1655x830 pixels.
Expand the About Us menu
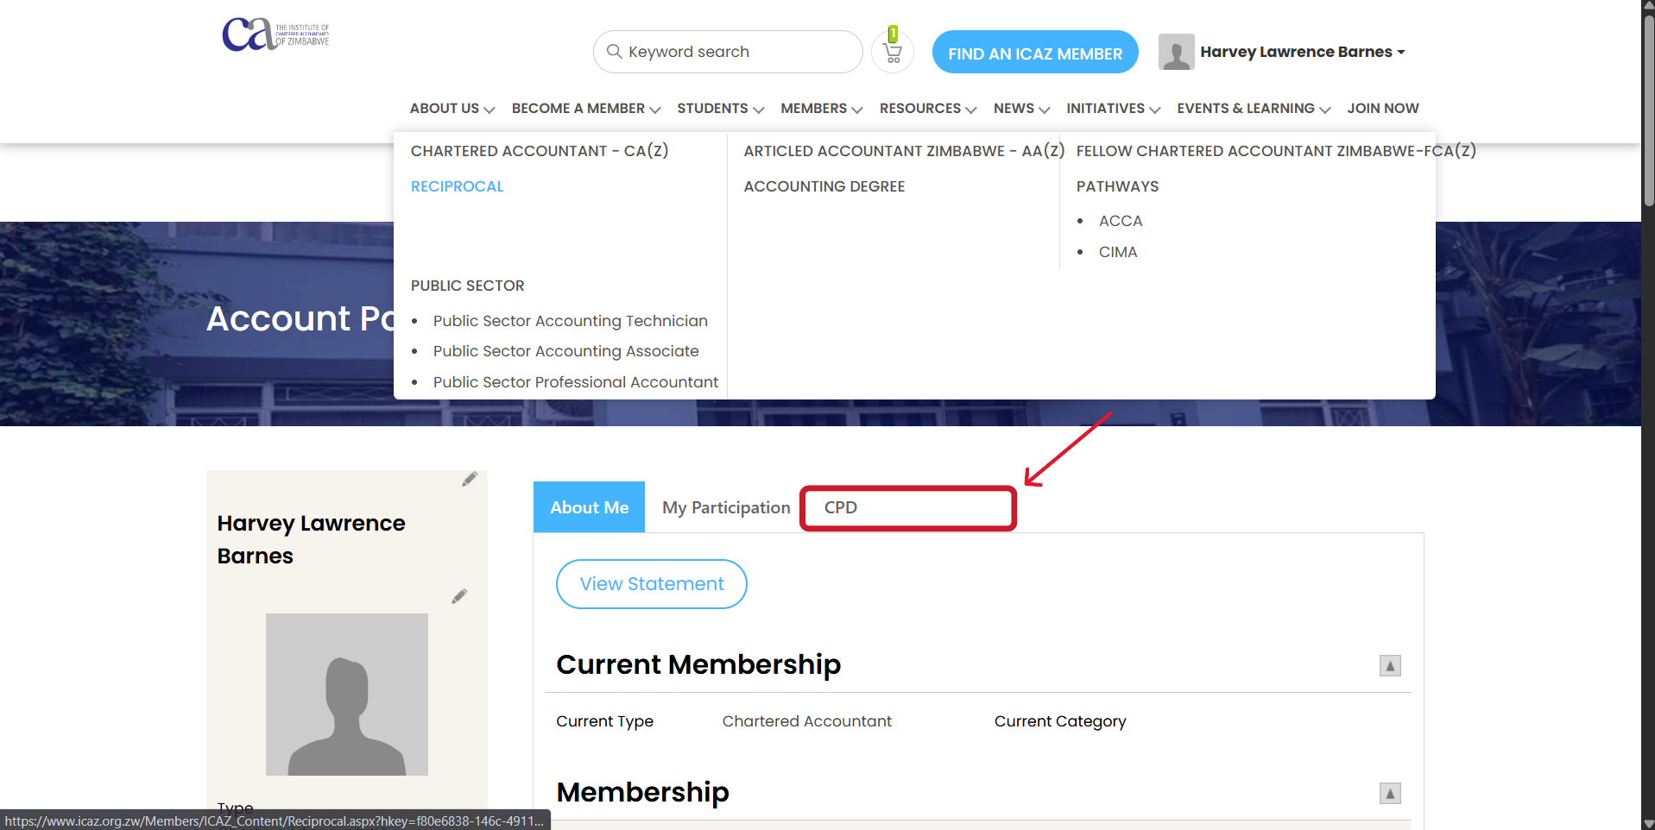point(452,109)
